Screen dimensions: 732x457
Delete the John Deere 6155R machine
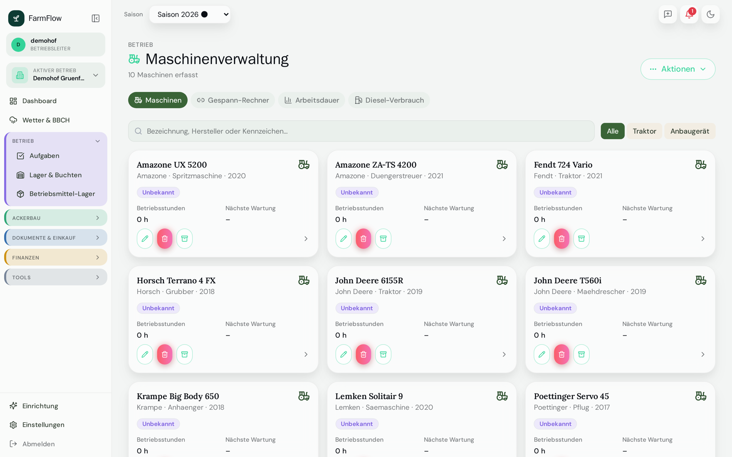tap(364, 354)
